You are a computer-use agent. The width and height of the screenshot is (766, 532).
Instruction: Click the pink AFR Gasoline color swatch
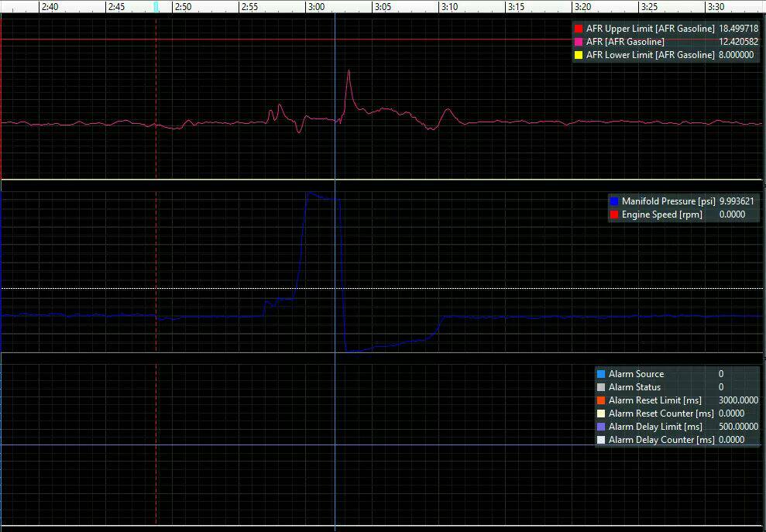pyautogui.click(x=579, y=42)
